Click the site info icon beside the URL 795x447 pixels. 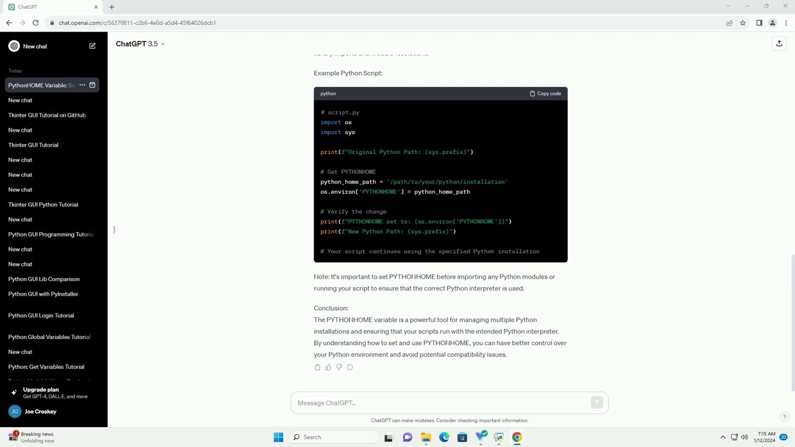52,23
